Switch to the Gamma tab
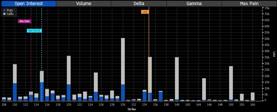Screen dimensions: 277x112 tap(194, 4)
